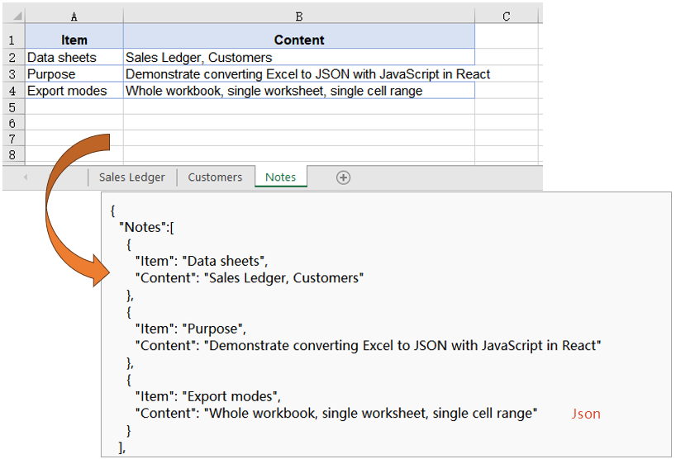The width and height of the screenshot is (676, 459).
Task: Click JSON line '"Item": "Purpose",'
Action: 190,329
